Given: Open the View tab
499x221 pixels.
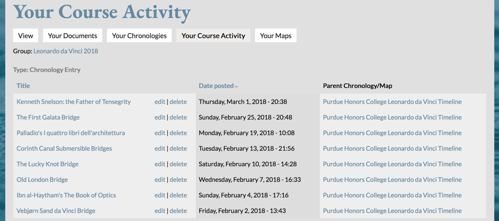Looking at the screenshot, I should point(26,36).
